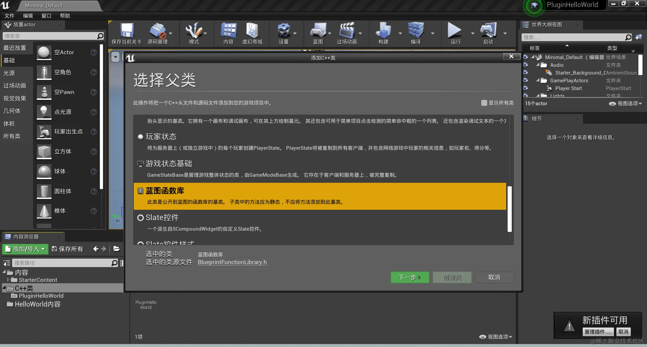Open the 虚幻商城 (Marketplace) from the toolbar
This screenshot has height=347, width=647.
pyautogui.click(x=252, y=33)
